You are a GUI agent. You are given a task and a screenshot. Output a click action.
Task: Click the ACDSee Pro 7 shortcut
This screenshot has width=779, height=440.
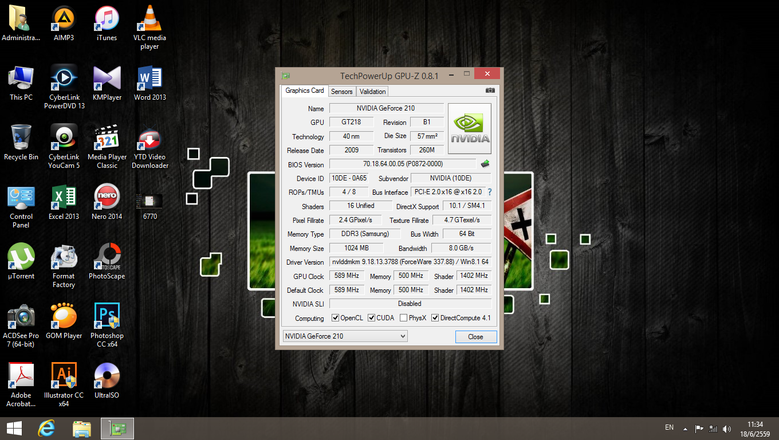pyautogui.click(x=21, y=325)
